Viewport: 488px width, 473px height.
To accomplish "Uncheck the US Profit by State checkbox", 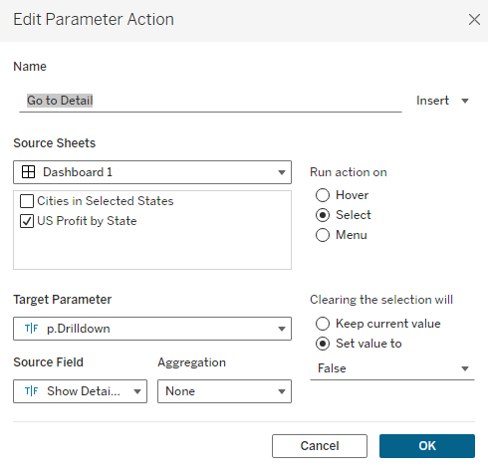I will click(27, 221).
